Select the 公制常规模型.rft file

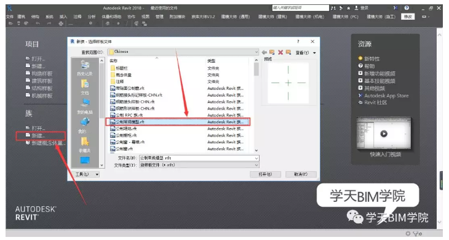[178, 122]
